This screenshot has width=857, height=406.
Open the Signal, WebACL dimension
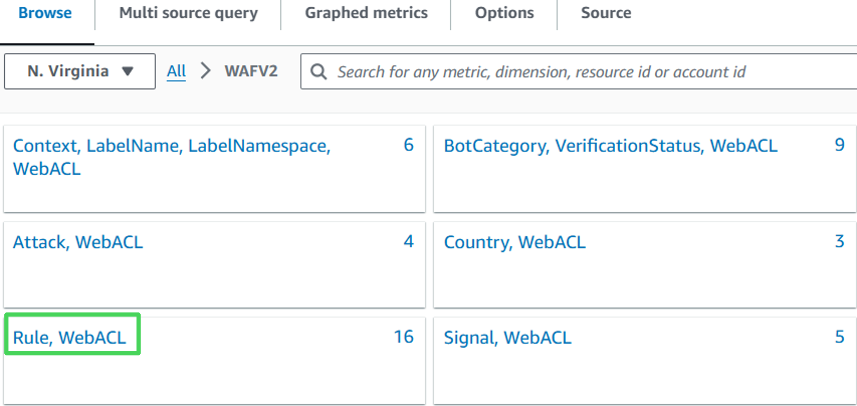click(507, 337)
